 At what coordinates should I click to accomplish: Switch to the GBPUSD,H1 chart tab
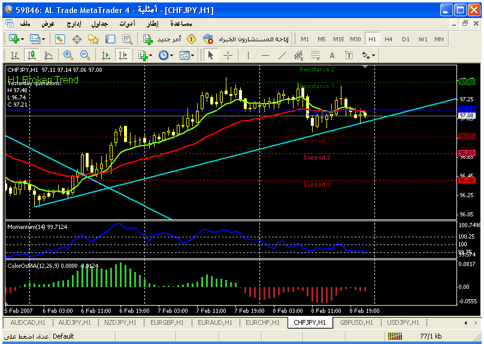pos(356,322)
